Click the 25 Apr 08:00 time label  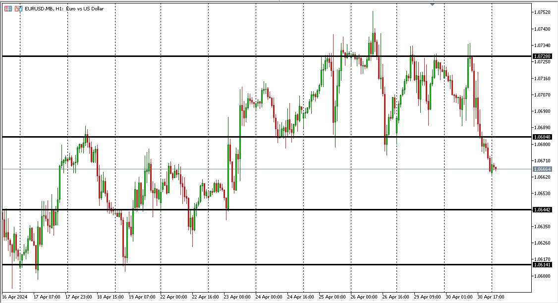332,297
